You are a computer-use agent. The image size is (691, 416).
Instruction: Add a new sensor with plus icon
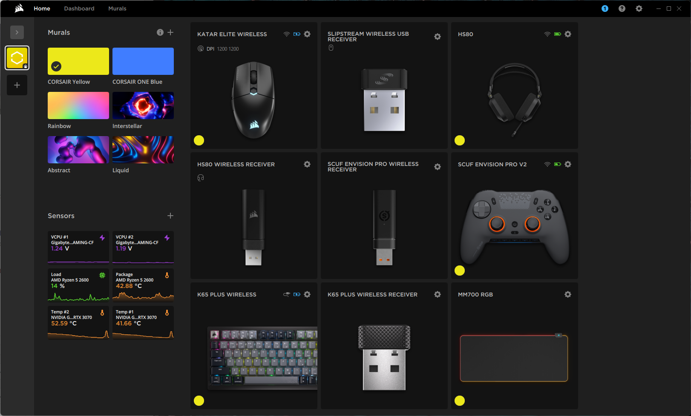tap(170, 216)
